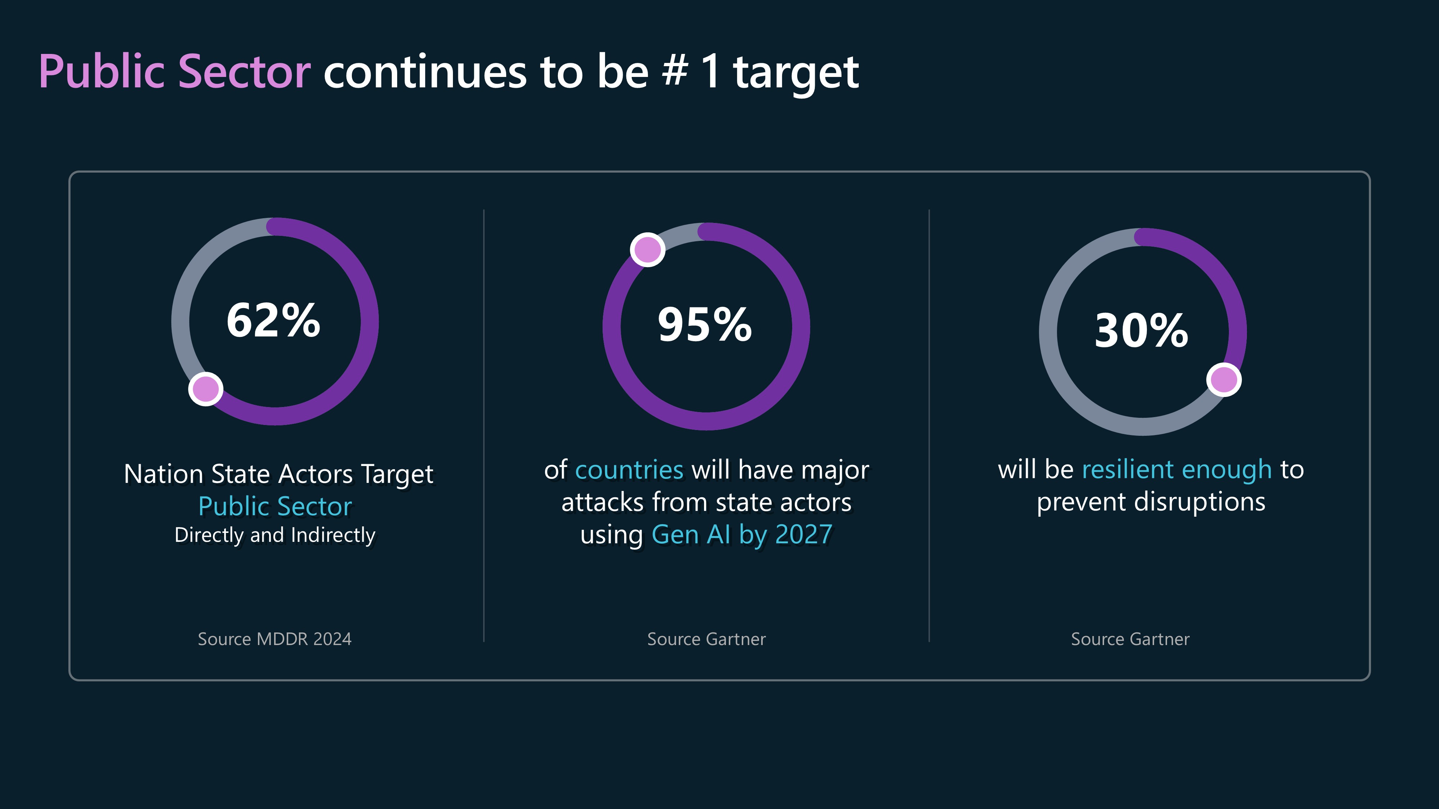Click the 62% figure inside the ring
The width and height of the screenshot is (1439, 809).
273,320
